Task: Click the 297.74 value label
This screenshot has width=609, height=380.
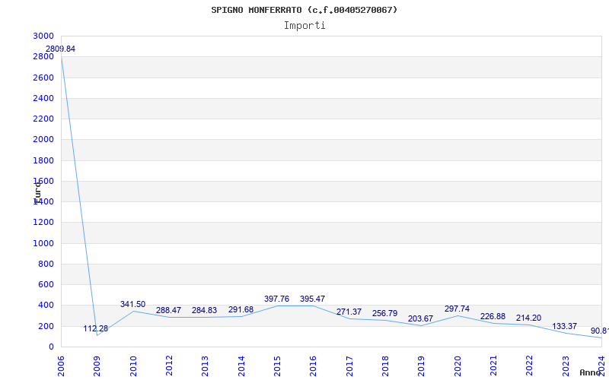Action: pyautogui.click(x=457, y=309)
